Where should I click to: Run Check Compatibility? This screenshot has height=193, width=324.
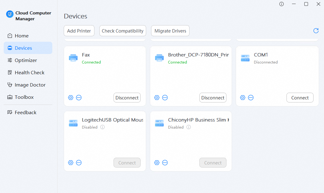coord(122,31)
